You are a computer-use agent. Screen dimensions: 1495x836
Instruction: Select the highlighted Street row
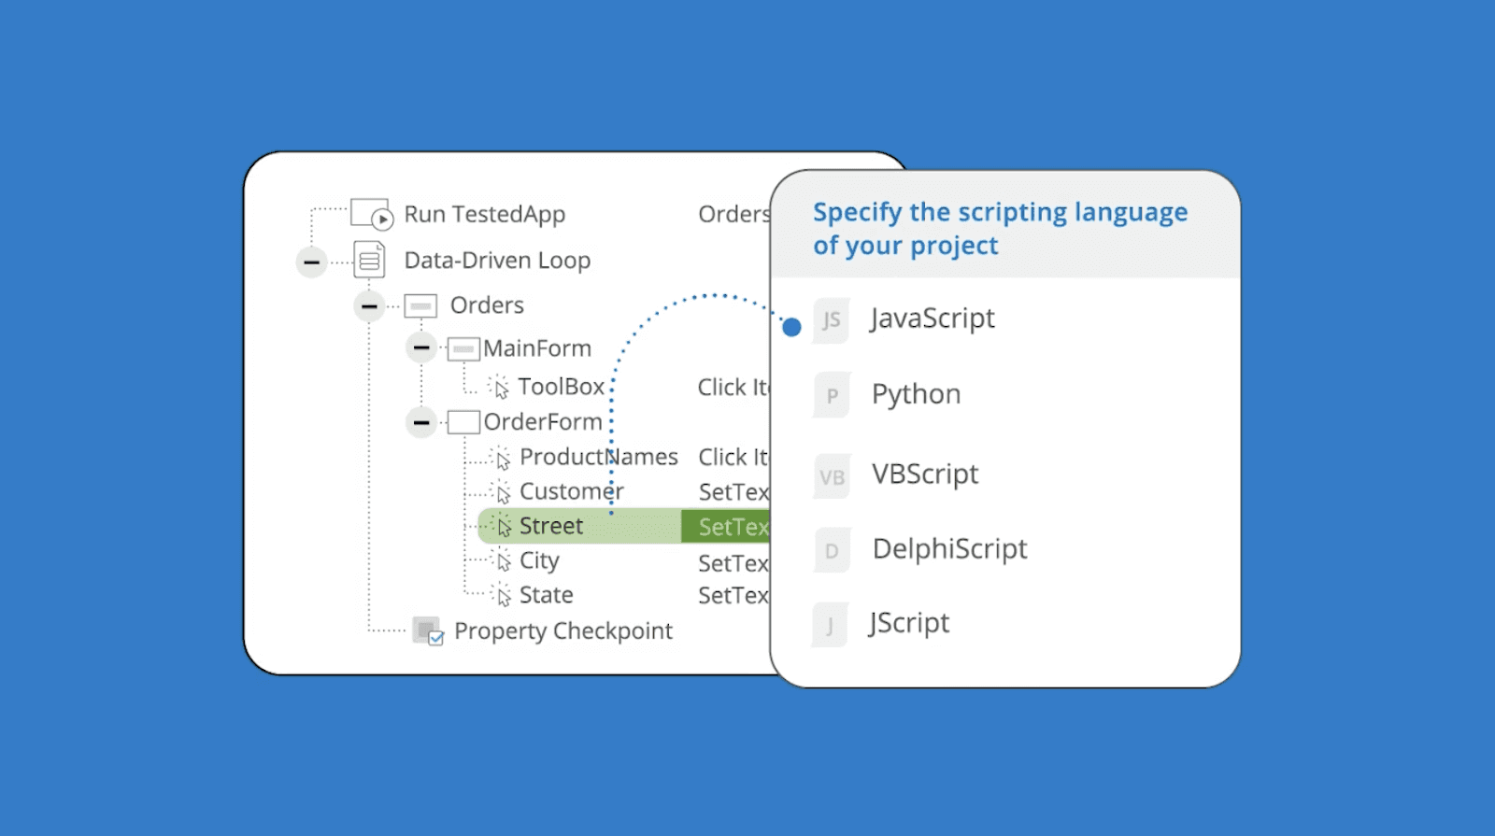click(623, 526)
